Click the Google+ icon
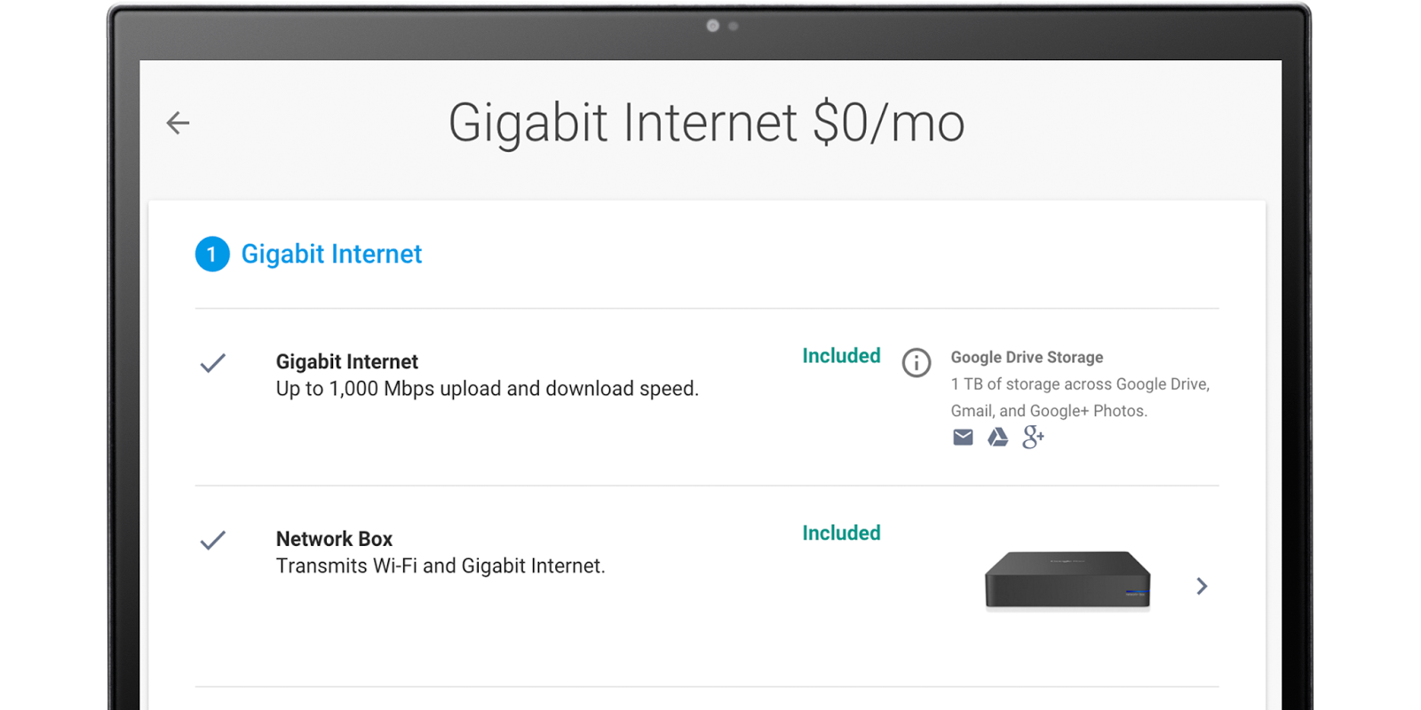This screenshot has width=1421, height=710. [1033, 437]
